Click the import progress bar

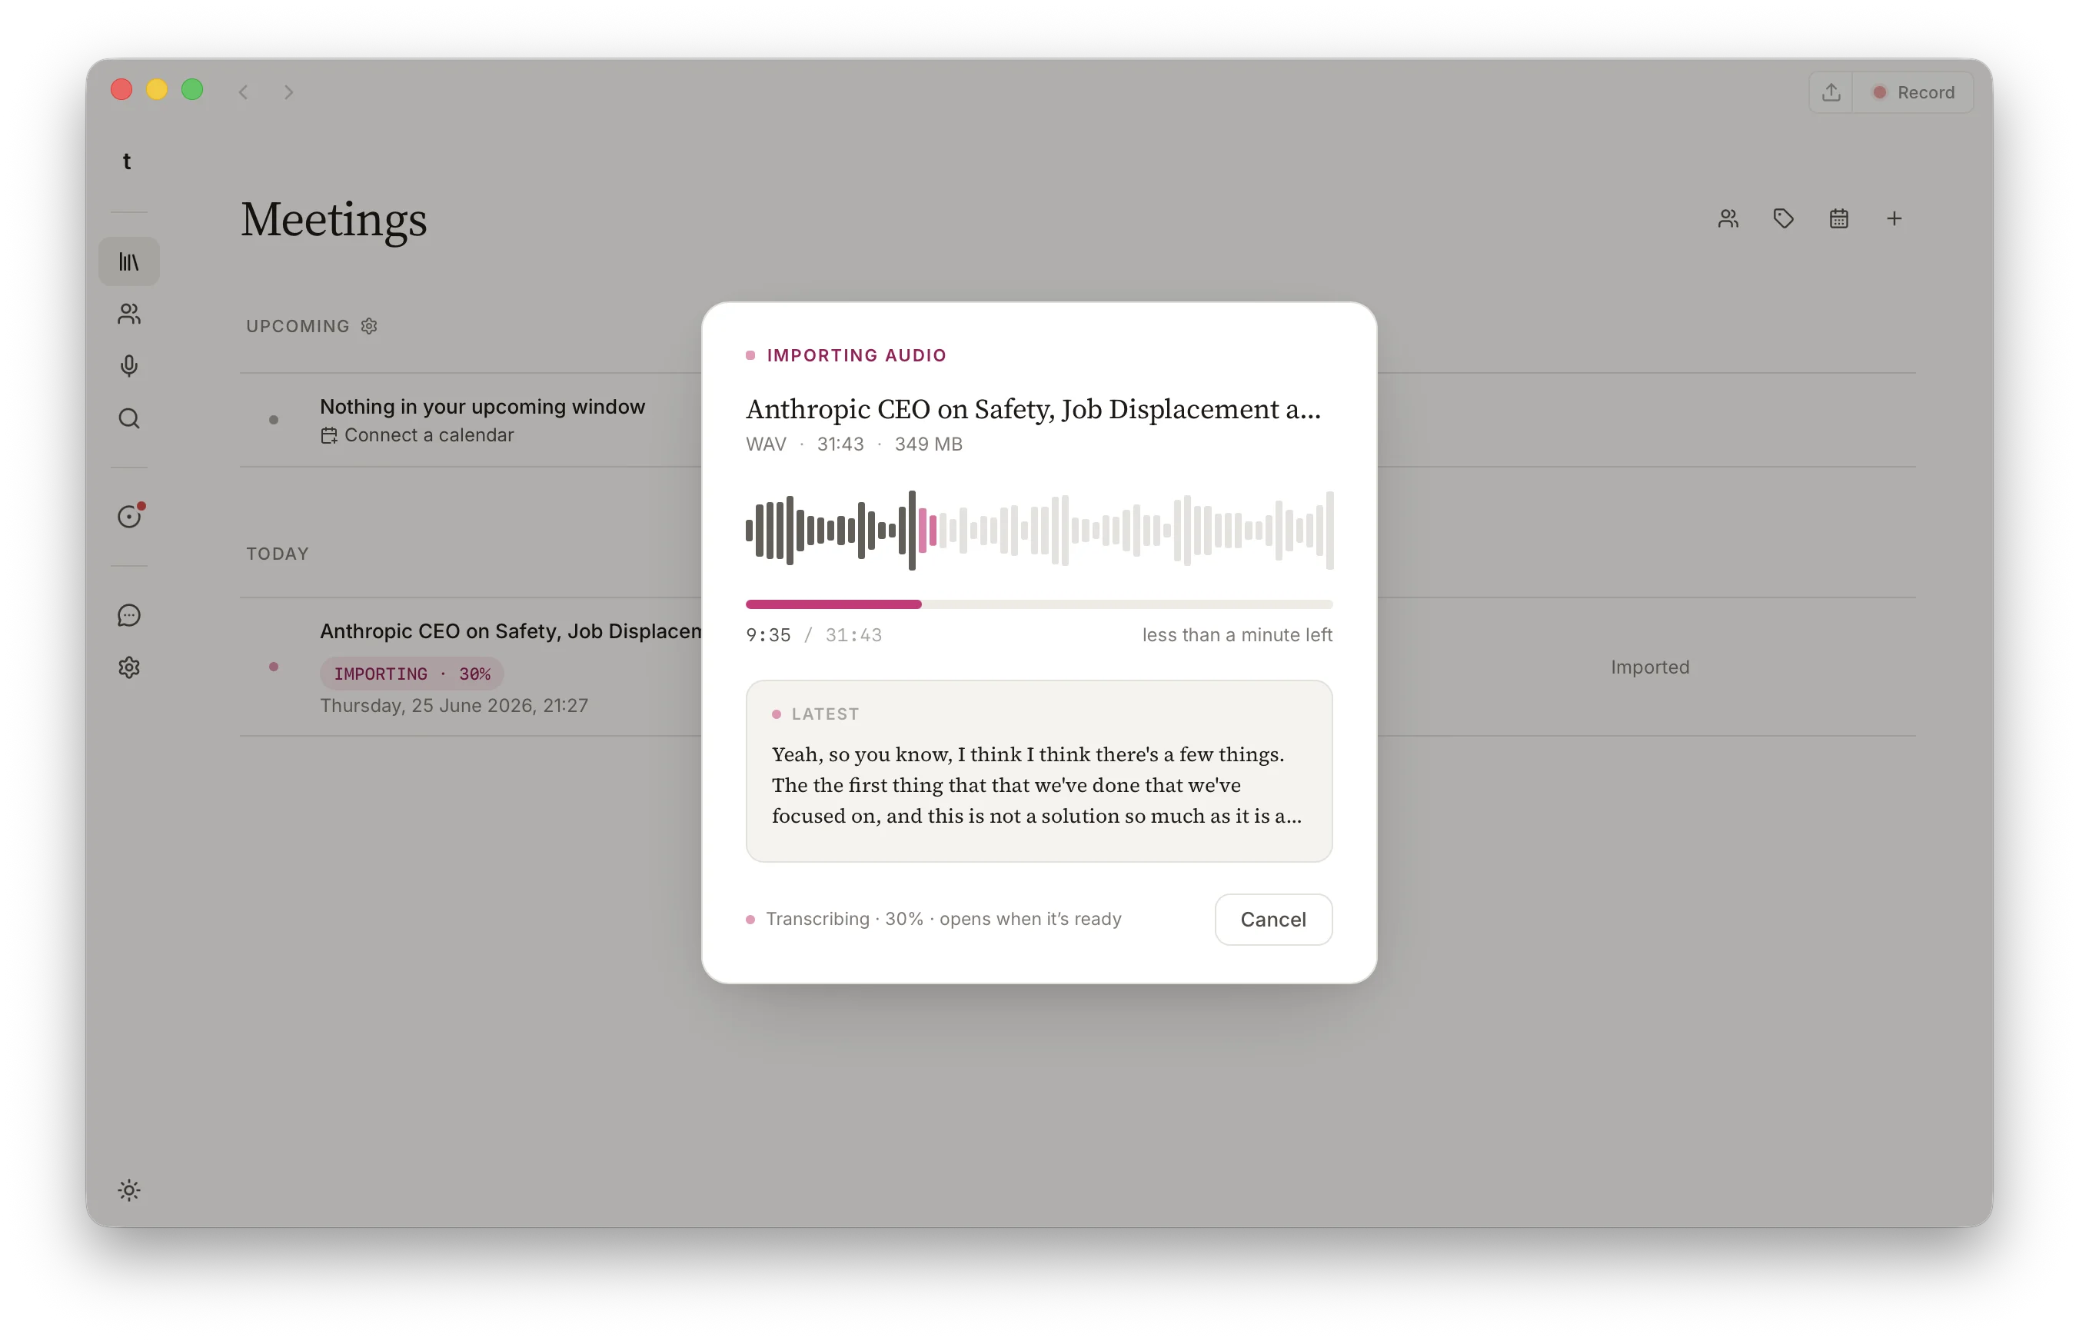point(1039,604)
